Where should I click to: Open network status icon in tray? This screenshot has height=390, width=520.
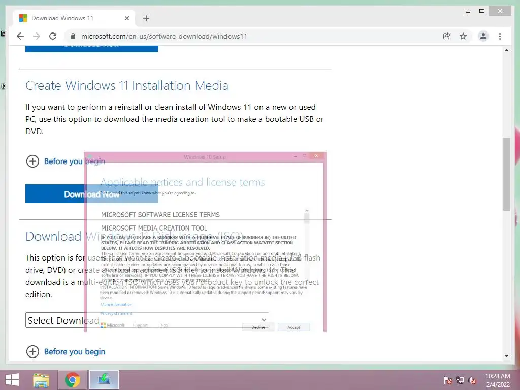pyautogui.click(x=460, y=380)
